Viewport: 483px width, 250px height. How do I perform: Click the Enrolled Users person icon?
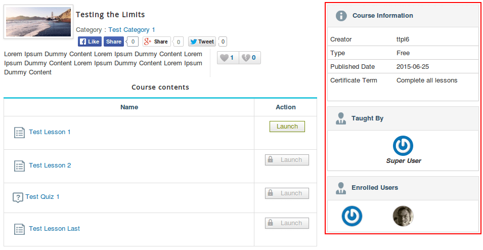click(x=341, y=188)
